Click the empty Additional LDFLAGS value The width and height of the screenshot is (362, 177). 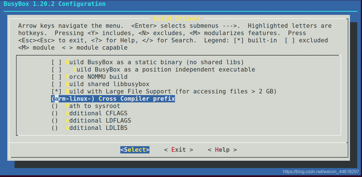coord(55,121)
